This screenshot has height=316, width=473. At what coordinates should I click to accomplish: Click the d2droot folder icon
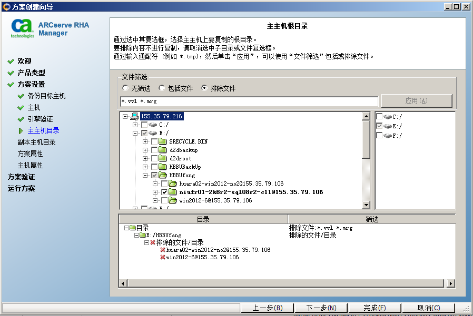point(163,158)
